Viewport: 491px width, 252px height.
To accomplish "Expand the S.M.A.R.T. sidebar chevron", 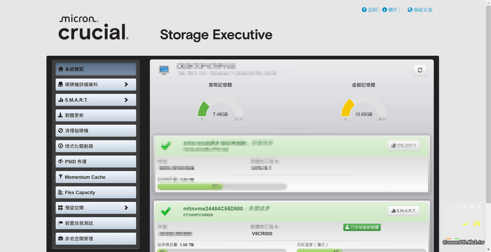I will click(126, 100).
